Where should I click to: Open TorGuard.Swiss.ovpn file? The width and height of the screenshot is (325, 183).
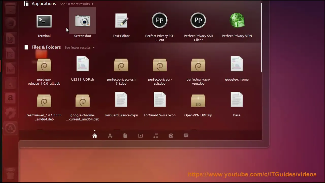click(x=160, y=99)
